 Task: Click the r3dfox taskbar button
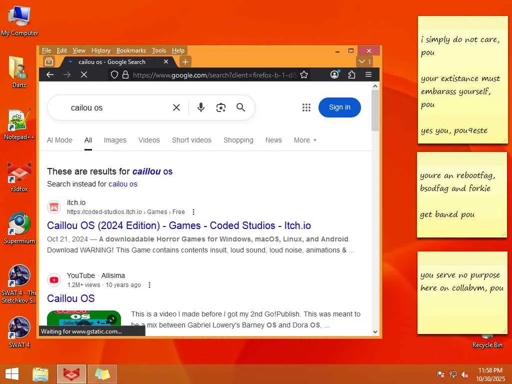(x=71, y=374)
